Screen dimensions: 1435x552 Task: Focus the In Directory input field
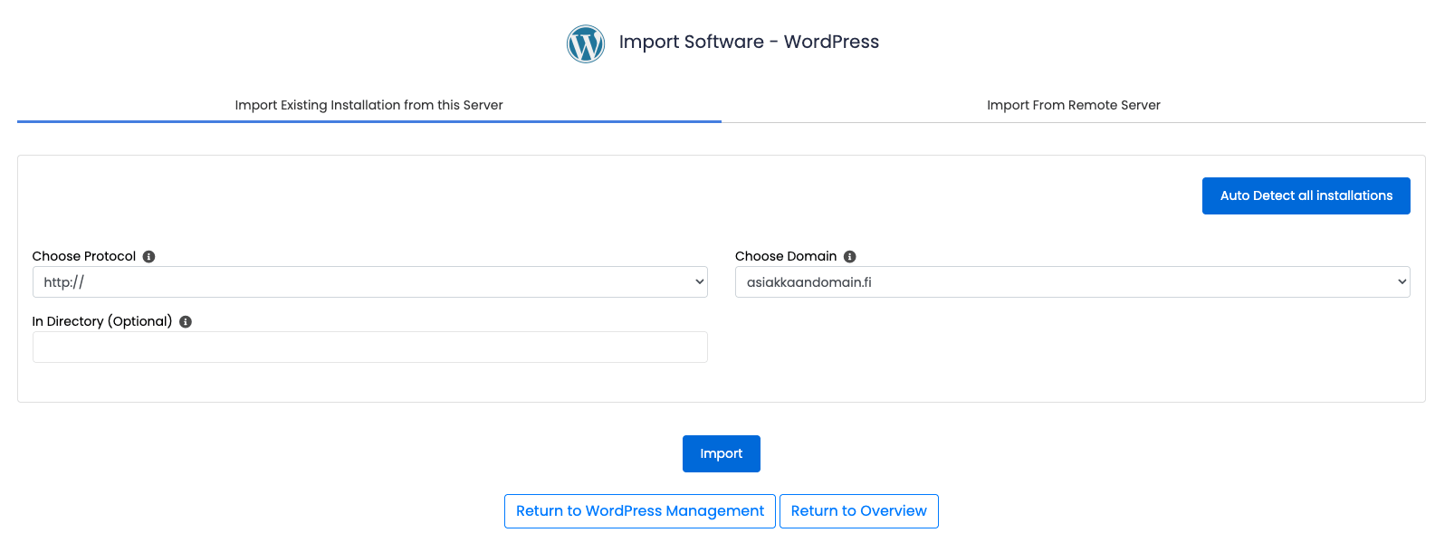370,347
